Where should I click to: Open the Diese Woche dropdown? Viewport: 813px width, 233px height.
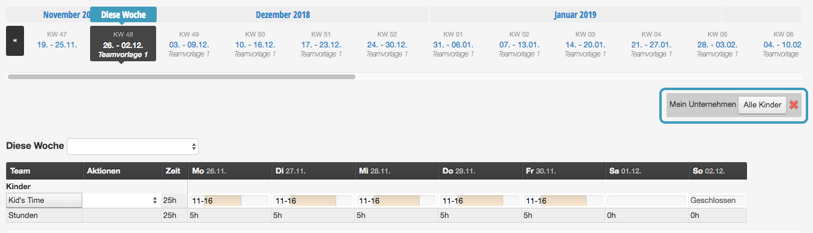133,146
